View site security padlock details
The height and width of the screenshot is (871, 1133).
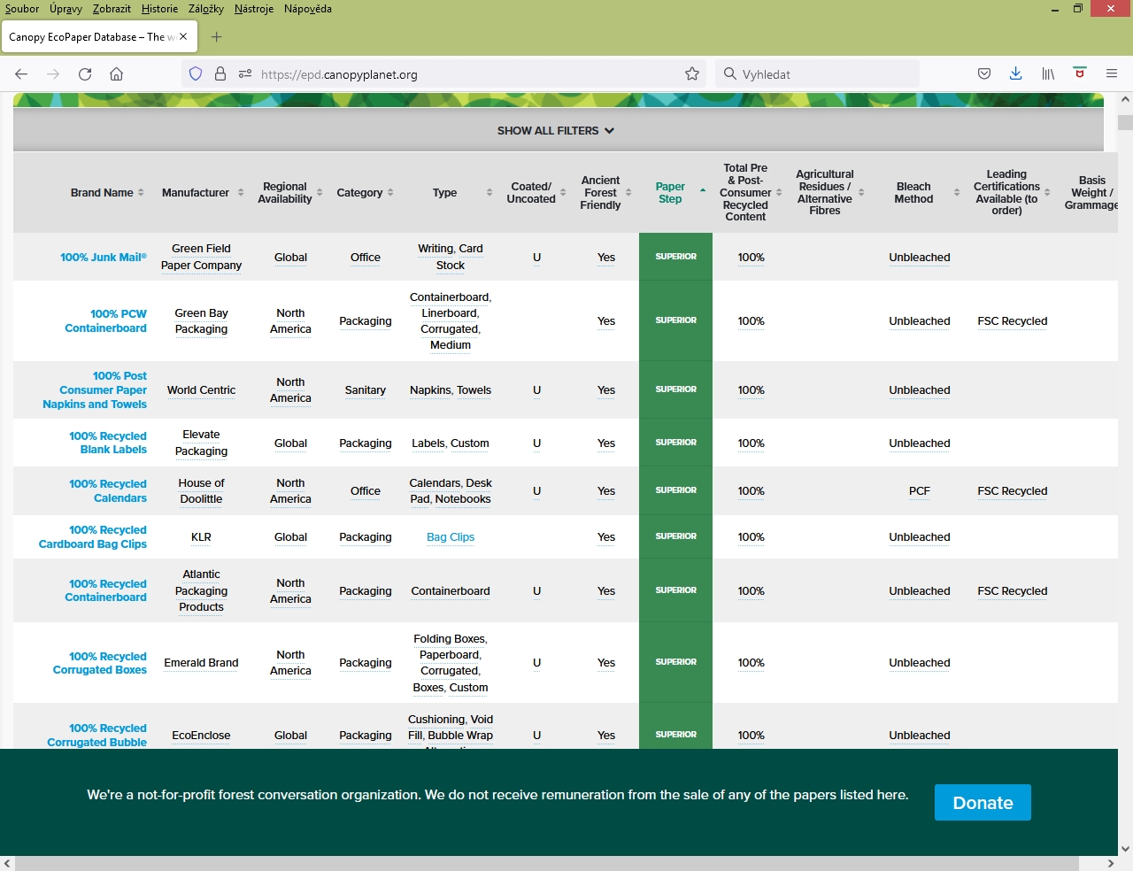point(220,74)
